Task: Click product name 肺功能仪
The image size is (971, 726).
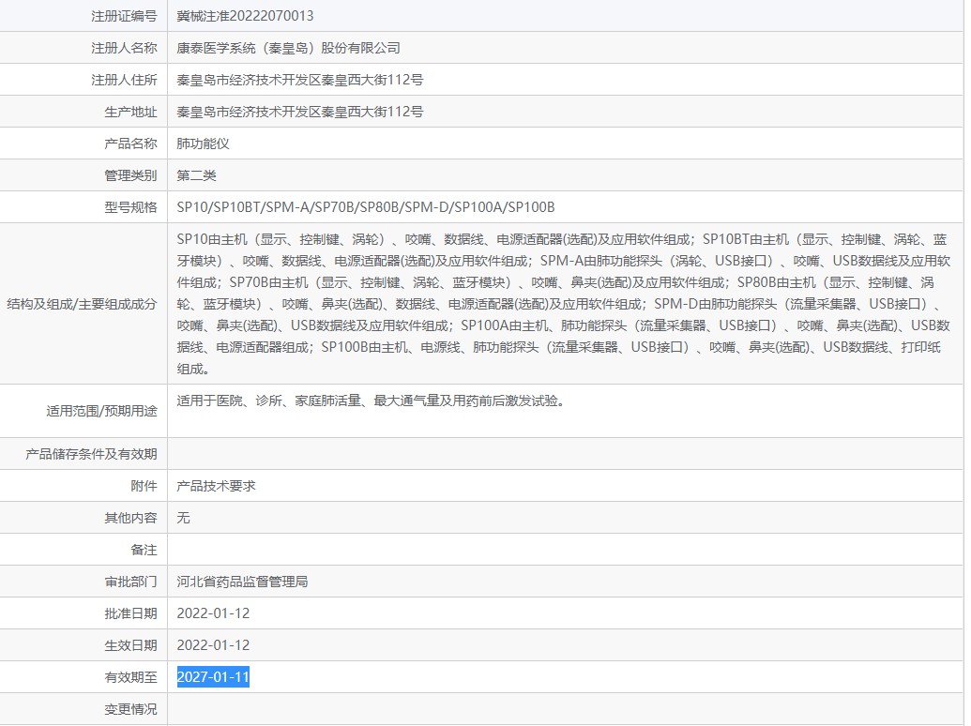Action: tap(203, 144)
